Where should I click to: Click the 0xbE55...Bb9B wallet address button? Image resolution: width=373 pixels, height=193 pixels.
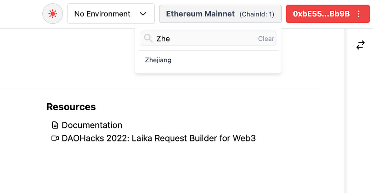pos(321,14)
